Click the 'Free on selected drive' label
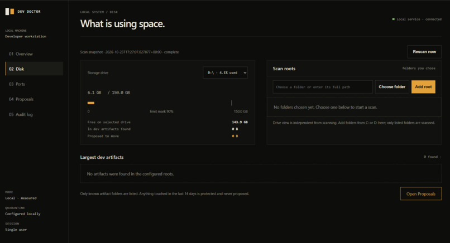The width and height of the screenshot is (450, 243). [109, 122]
